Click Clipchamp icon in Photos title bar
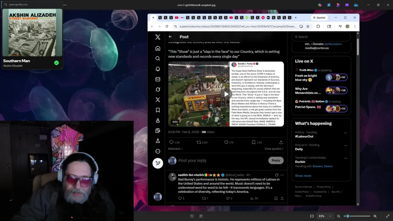This screenshot has height=221, width=393. coord(347,5)
